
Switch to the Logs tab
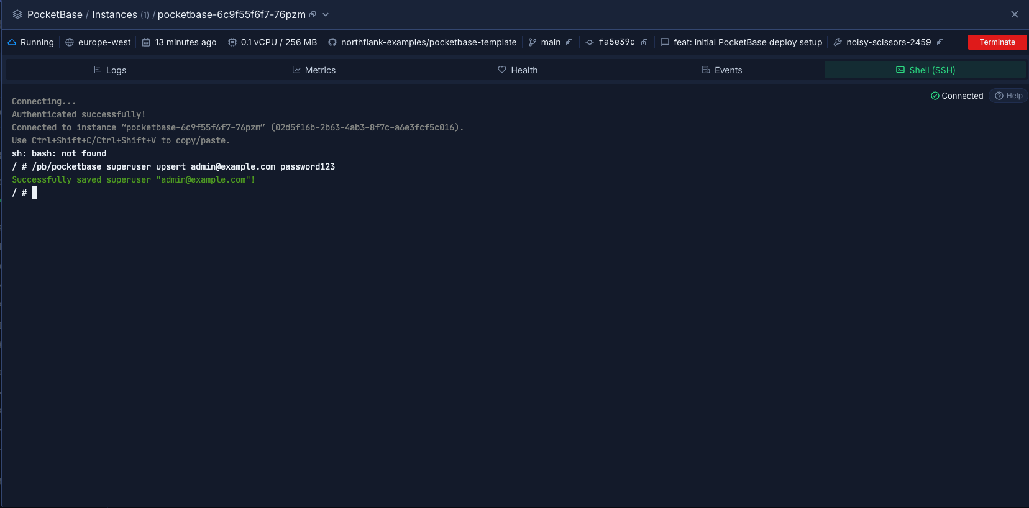tap(109, 70)
